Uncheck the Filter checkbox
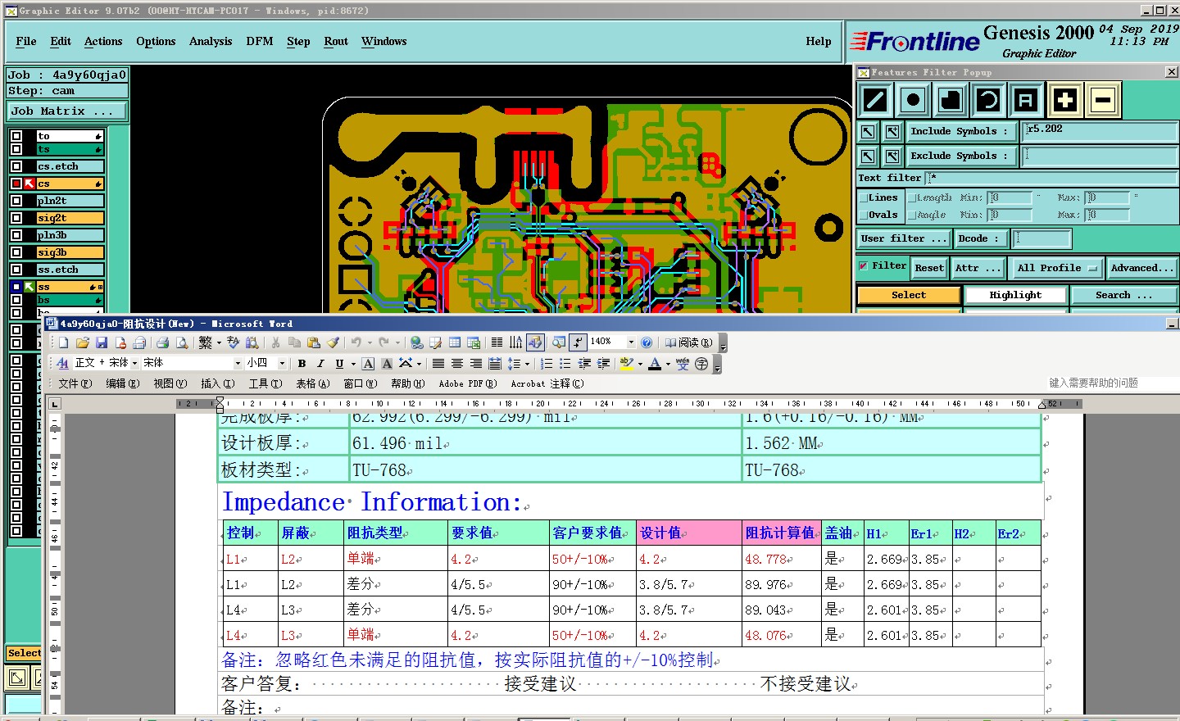 [864, 266]
